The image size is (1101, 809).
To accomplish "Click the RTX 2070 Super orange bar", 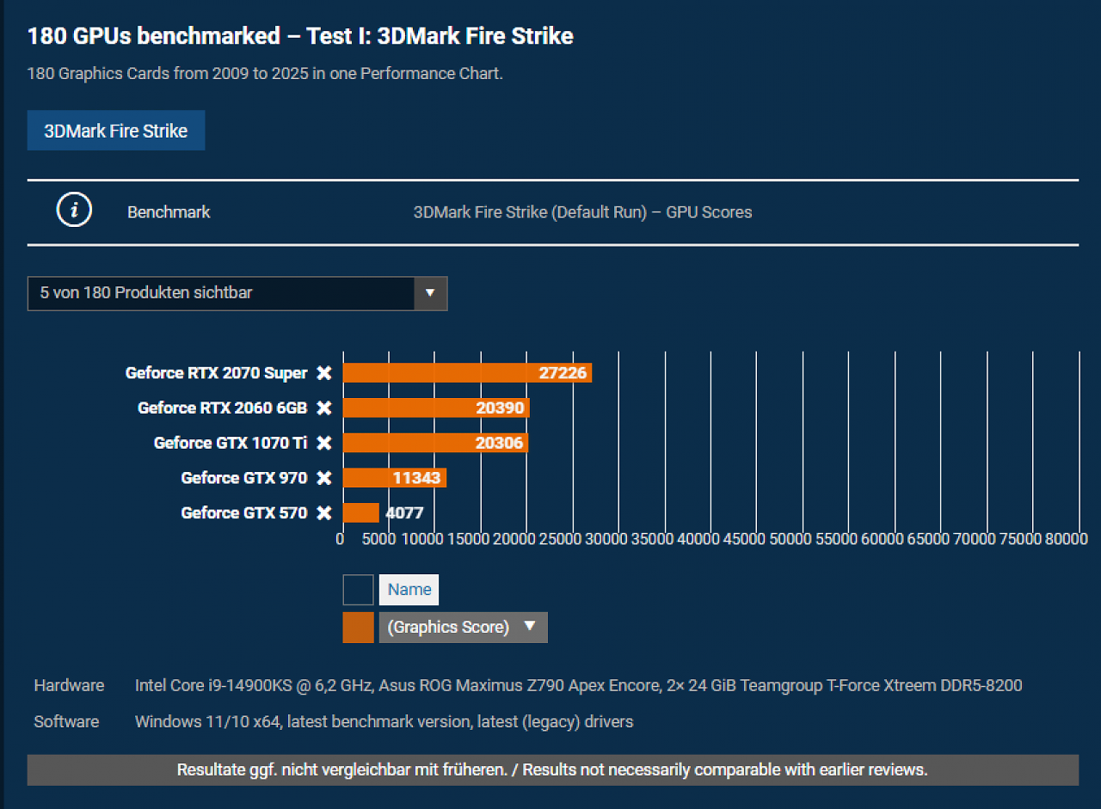I will click(x=467, y=373).
